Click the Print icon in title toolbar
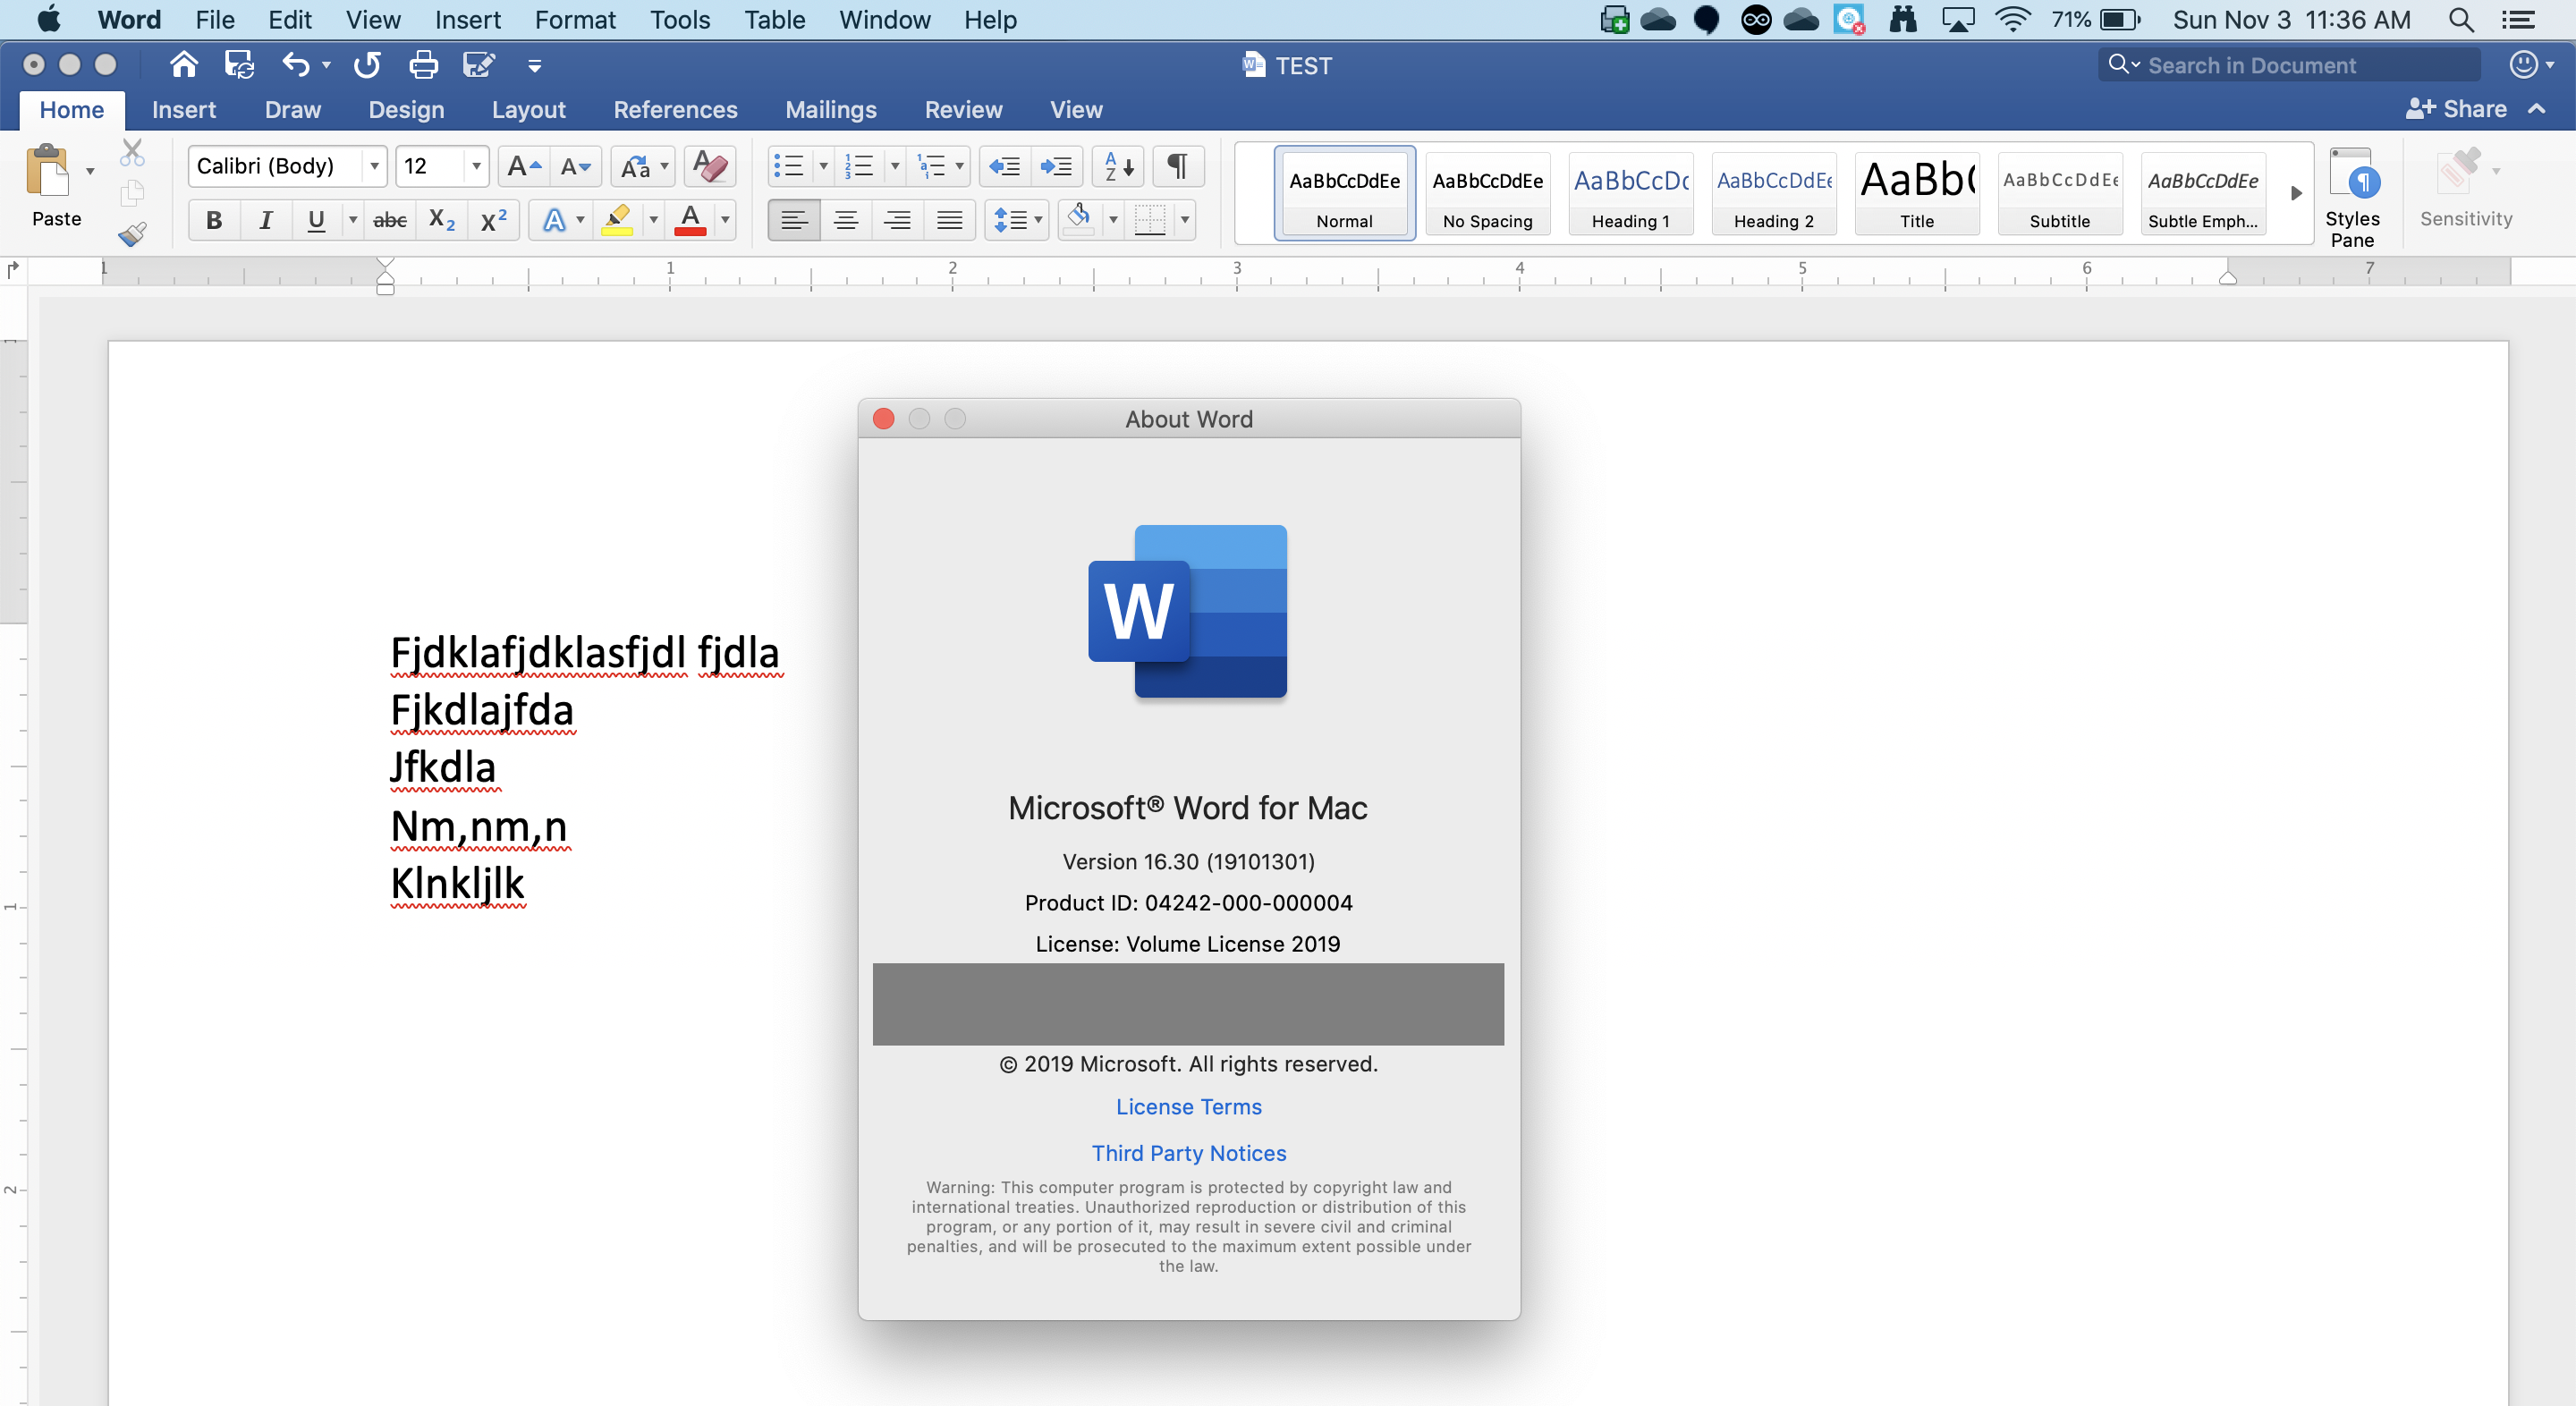Viewport: 2576px width, 1406px height. pyautogui.click(x=423, y=66)
